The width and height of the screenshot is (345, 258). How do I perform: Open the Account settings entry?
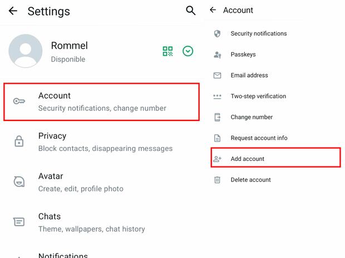click(101, 102)
